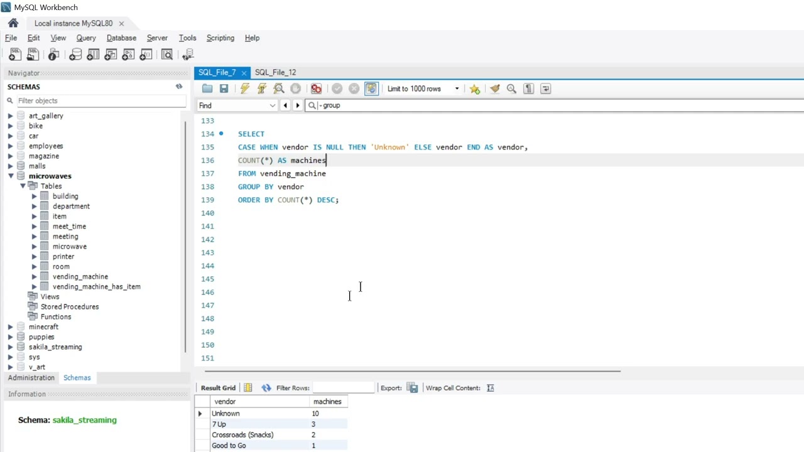This screenshot has width=804, height=452.
Task: Create a new stored procedure icon
Action: (128, 55)
